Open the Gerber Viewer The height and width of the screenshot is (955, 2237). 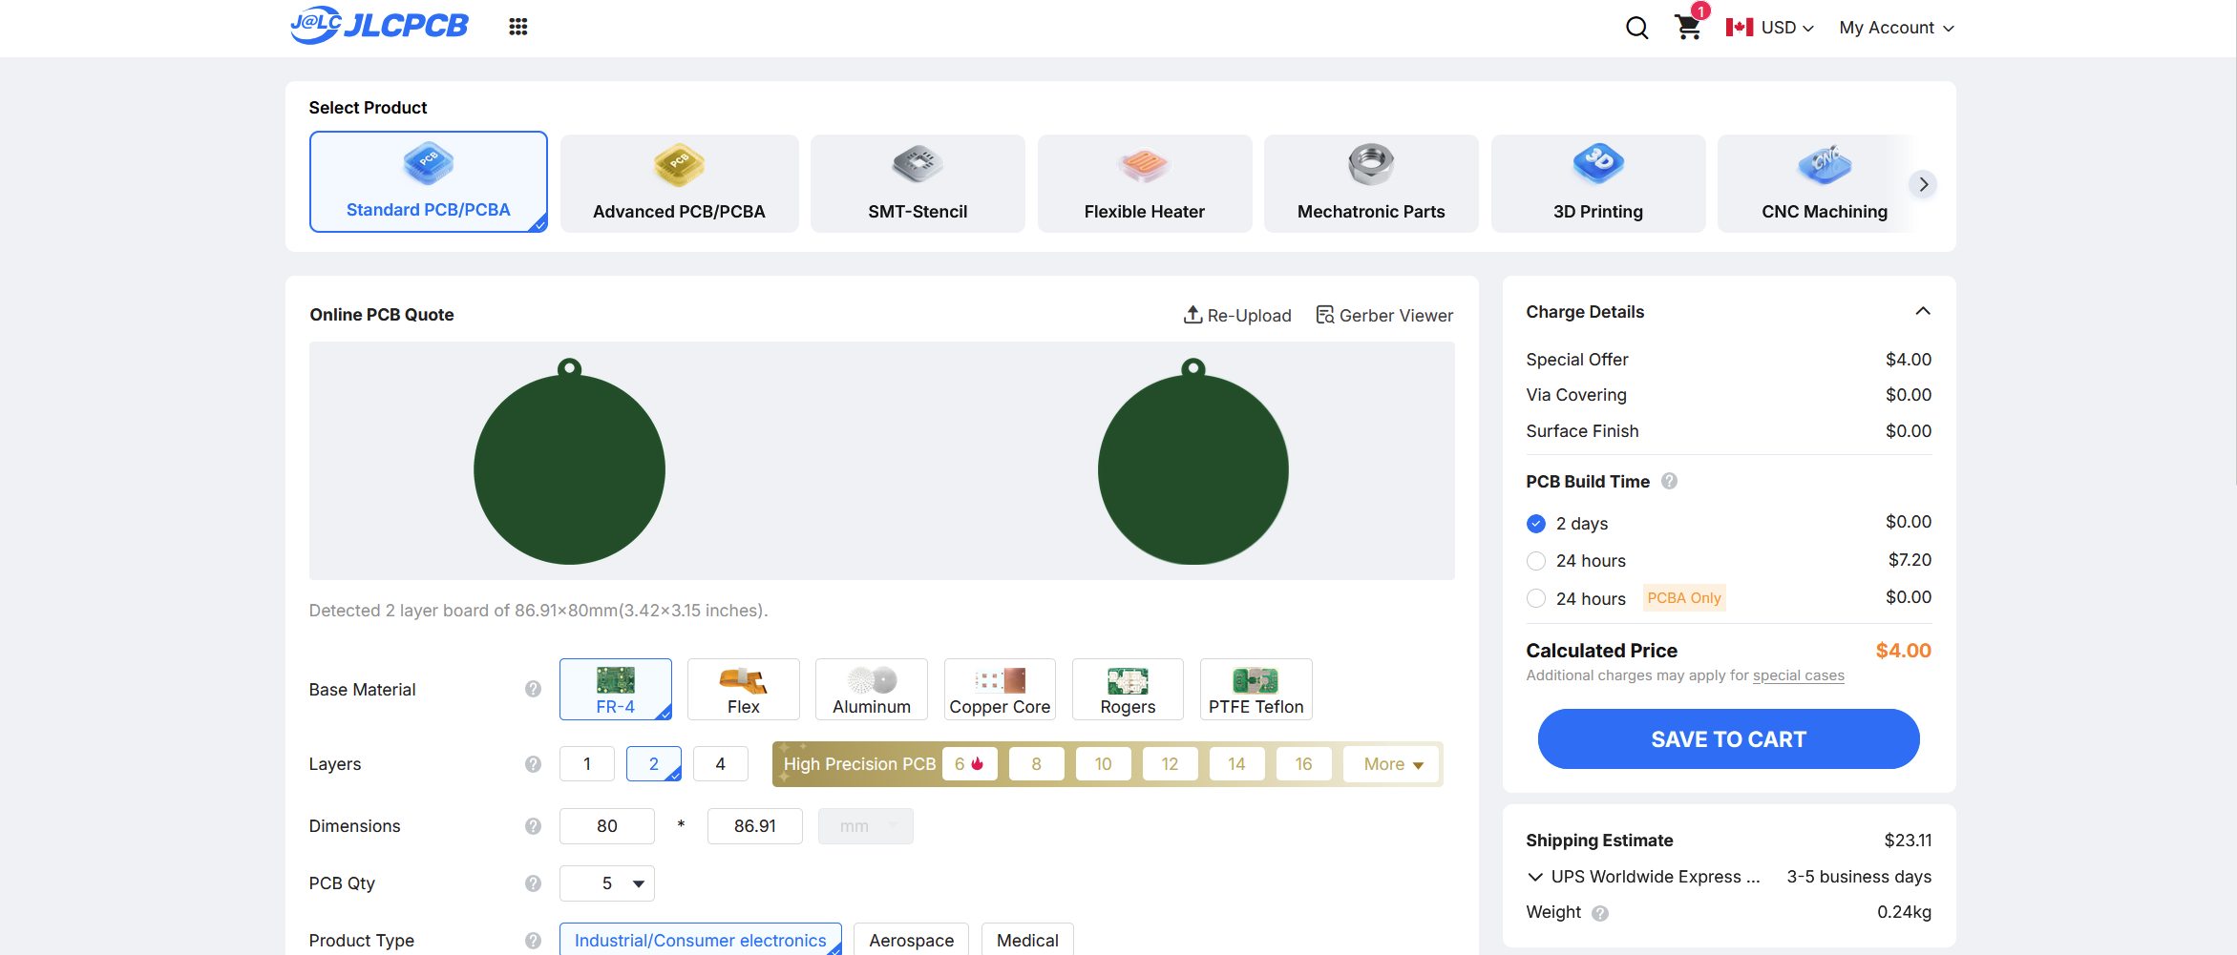[1383, 315]
